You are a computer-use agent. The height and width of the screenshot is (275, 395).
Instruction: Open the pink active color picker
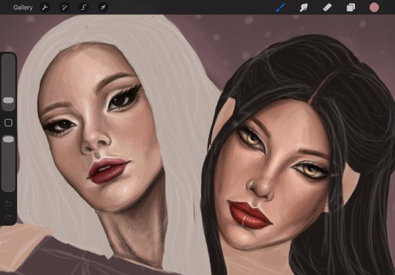pos(374,7)
